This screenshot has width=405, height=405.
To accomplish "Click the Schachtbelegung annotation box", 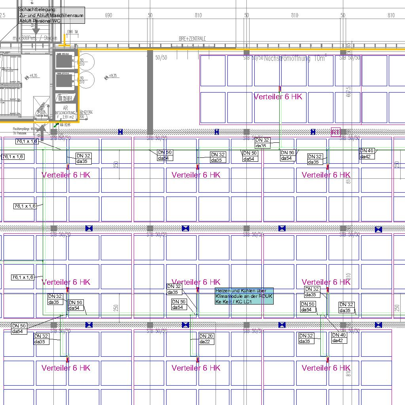I will [51, 15].
